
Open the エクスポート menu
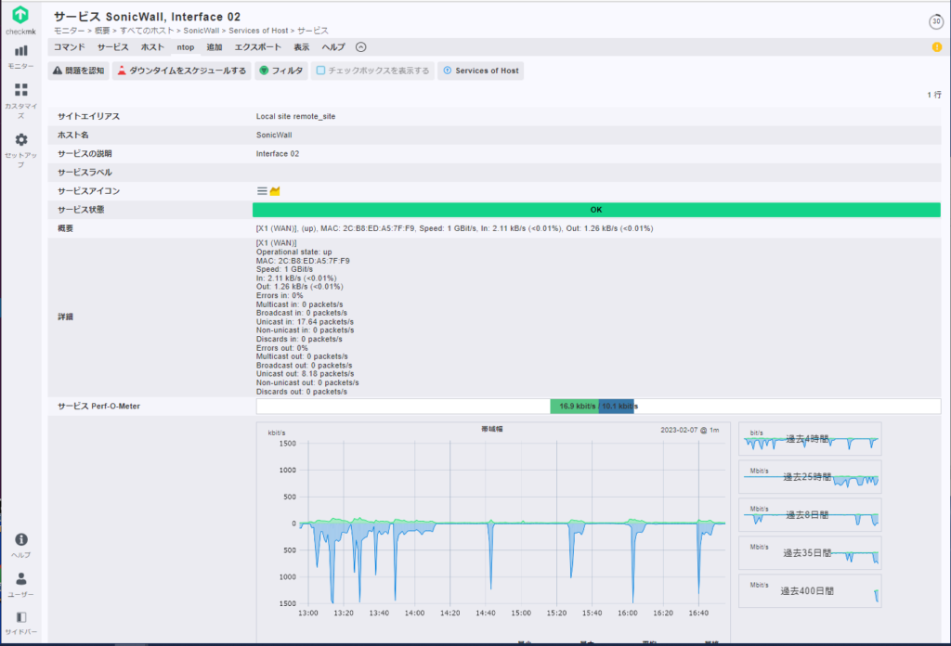tap(258, 47)
